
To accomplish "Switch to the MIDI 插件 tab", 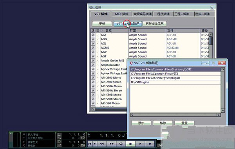I will tap(121, 14).
